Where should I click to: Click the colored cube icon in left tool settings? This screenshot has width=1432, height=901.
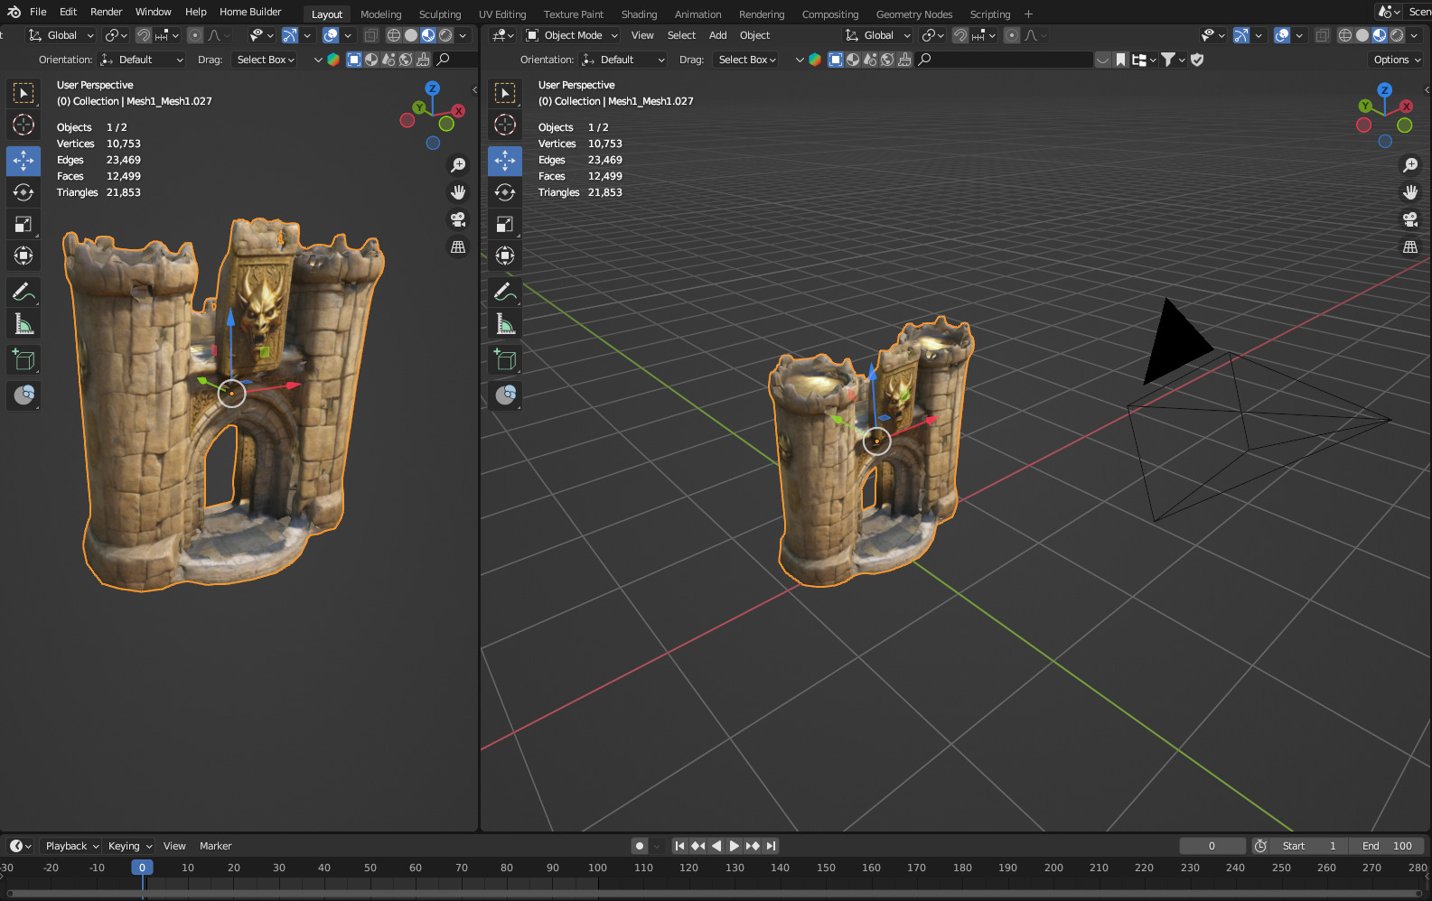point(333,60)
